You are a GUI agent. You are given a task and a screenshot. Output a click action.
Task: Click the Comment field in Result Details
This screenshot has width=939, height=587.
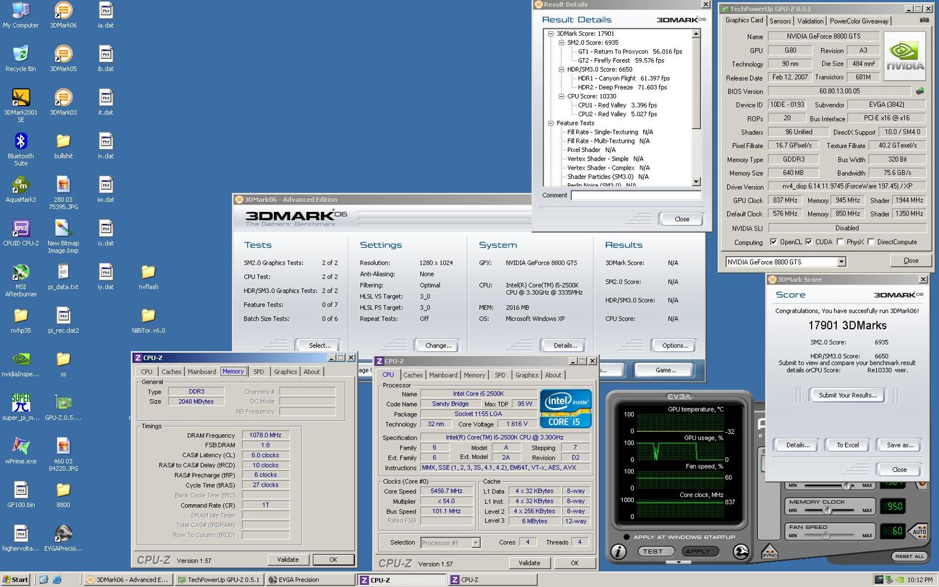[636, 195]
